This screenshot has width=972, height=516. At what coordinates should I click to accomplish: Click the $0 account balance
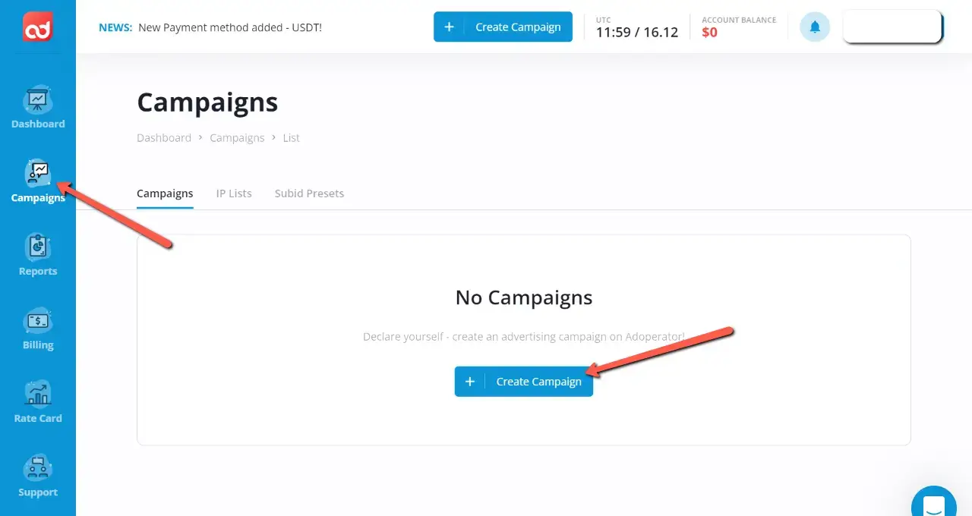(x=709, y=33)
